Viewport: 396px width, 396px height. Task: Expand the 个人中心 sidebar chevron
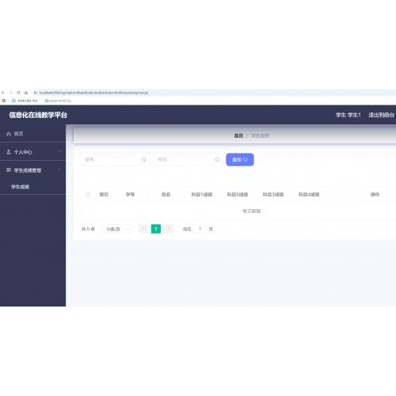[59, 151]
